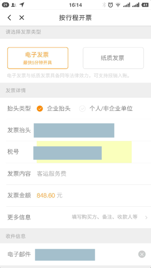The height and width of the screenshot is (268, 151).
Task: Tap the location arrow status icon
Action: (22, 5)
